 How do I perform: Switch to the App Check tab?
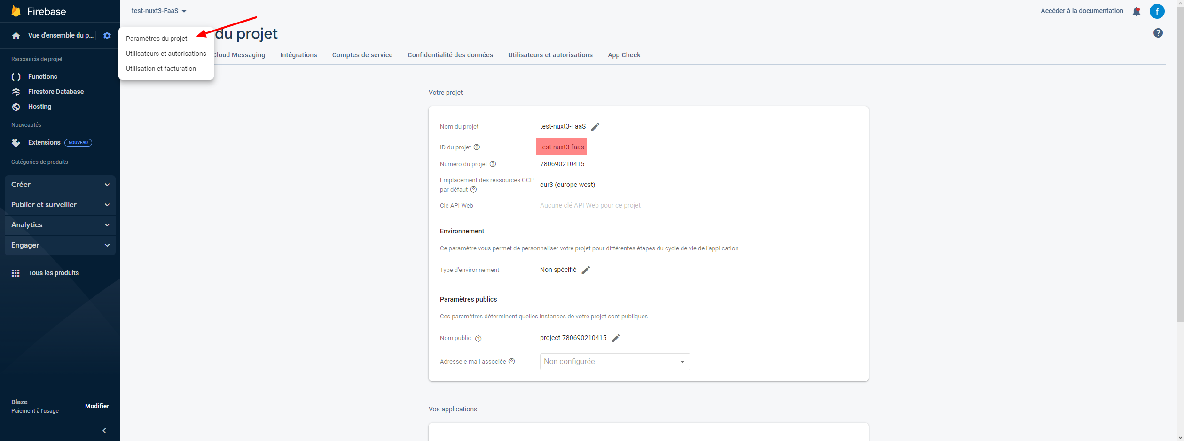coord(624,55)
